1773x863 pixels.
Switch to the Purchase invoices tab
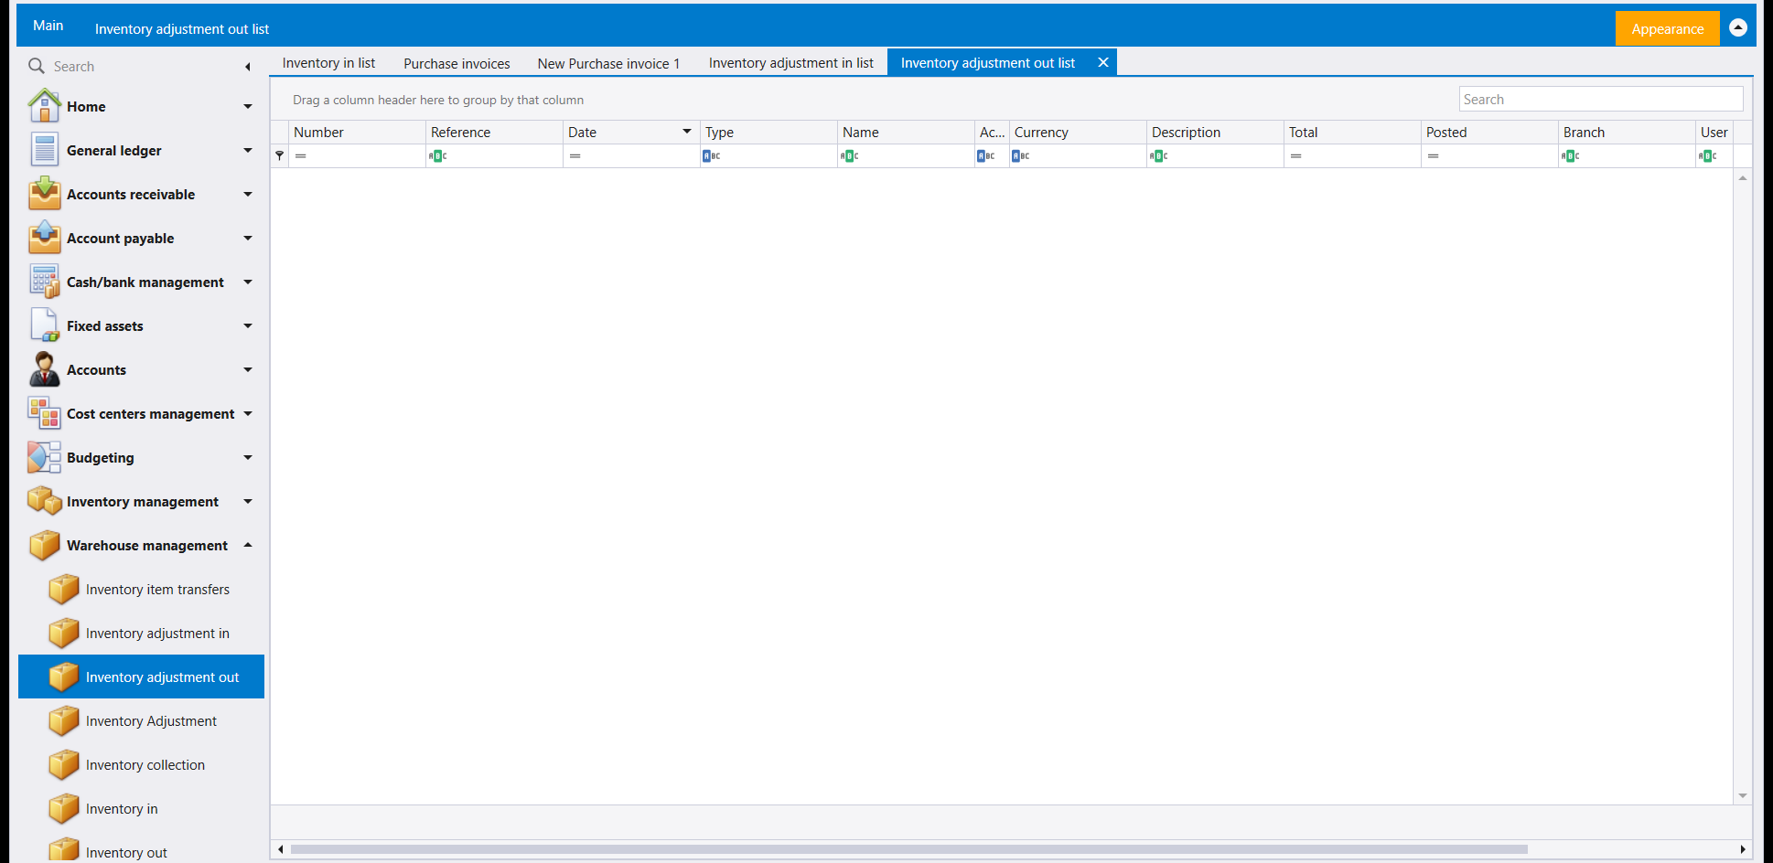coord(457,63)
